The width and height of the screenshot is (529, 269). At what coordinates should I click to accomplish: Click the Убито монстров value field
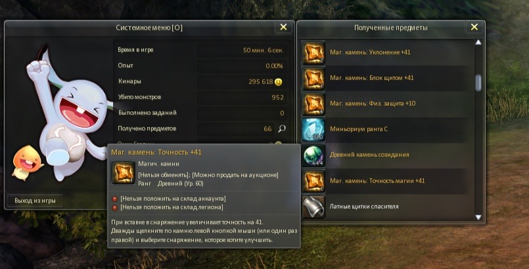pyautogui.click(x=242, y=98)
